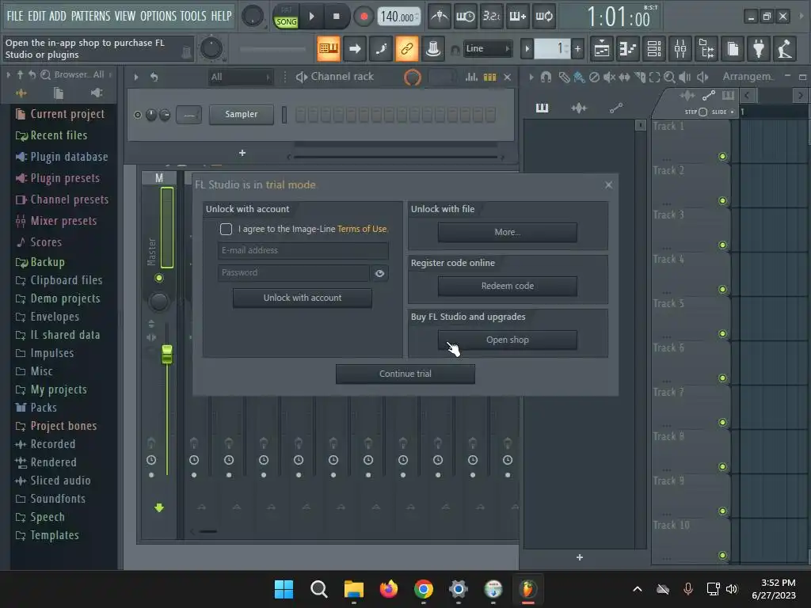
Task: Start playback with the Play button
Action: point(311,17)
